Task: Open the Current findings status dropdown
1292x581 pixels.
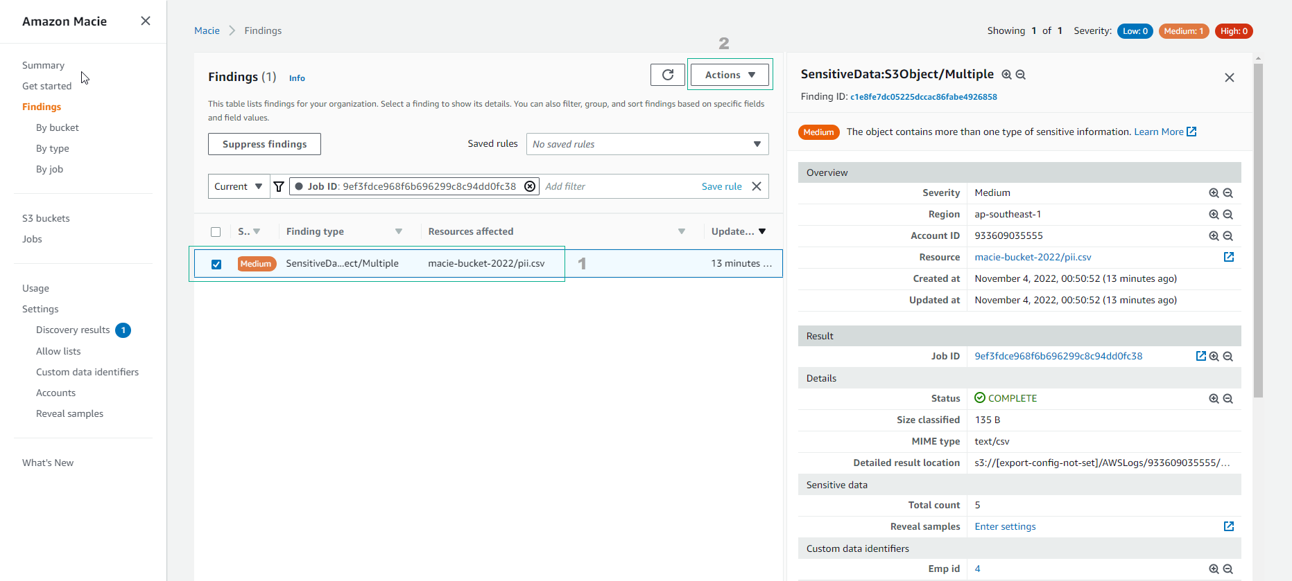Action: pyautogui.click(x=239, y=186)
